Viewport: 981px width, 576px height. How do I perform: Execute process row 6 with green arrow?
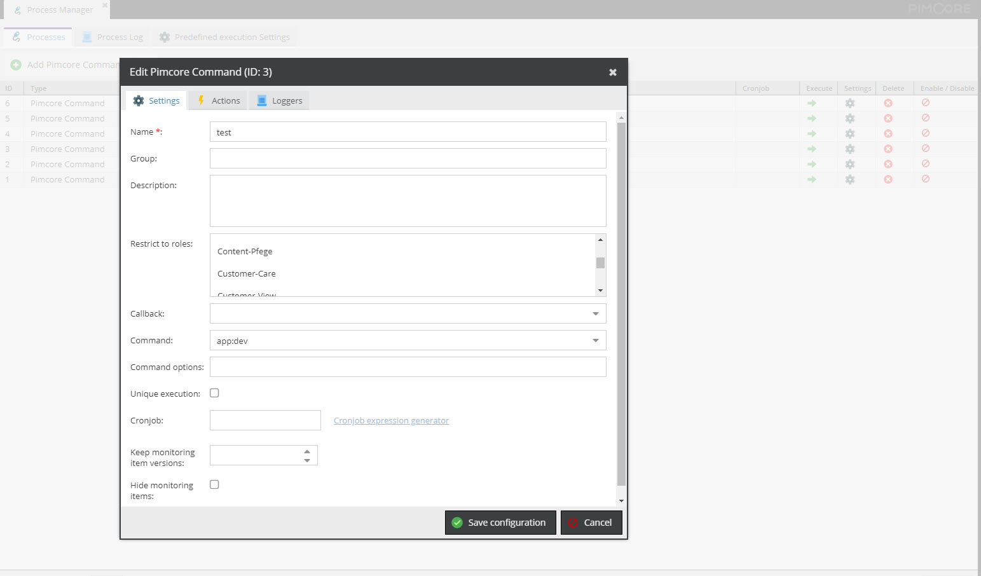click(812, 103)
